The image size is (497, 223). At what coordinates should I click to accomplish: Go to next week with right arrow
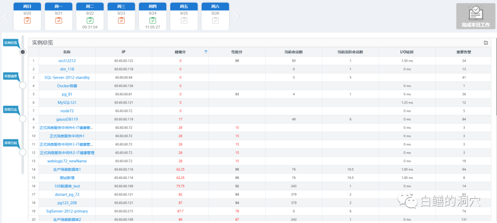coord(237,17)
